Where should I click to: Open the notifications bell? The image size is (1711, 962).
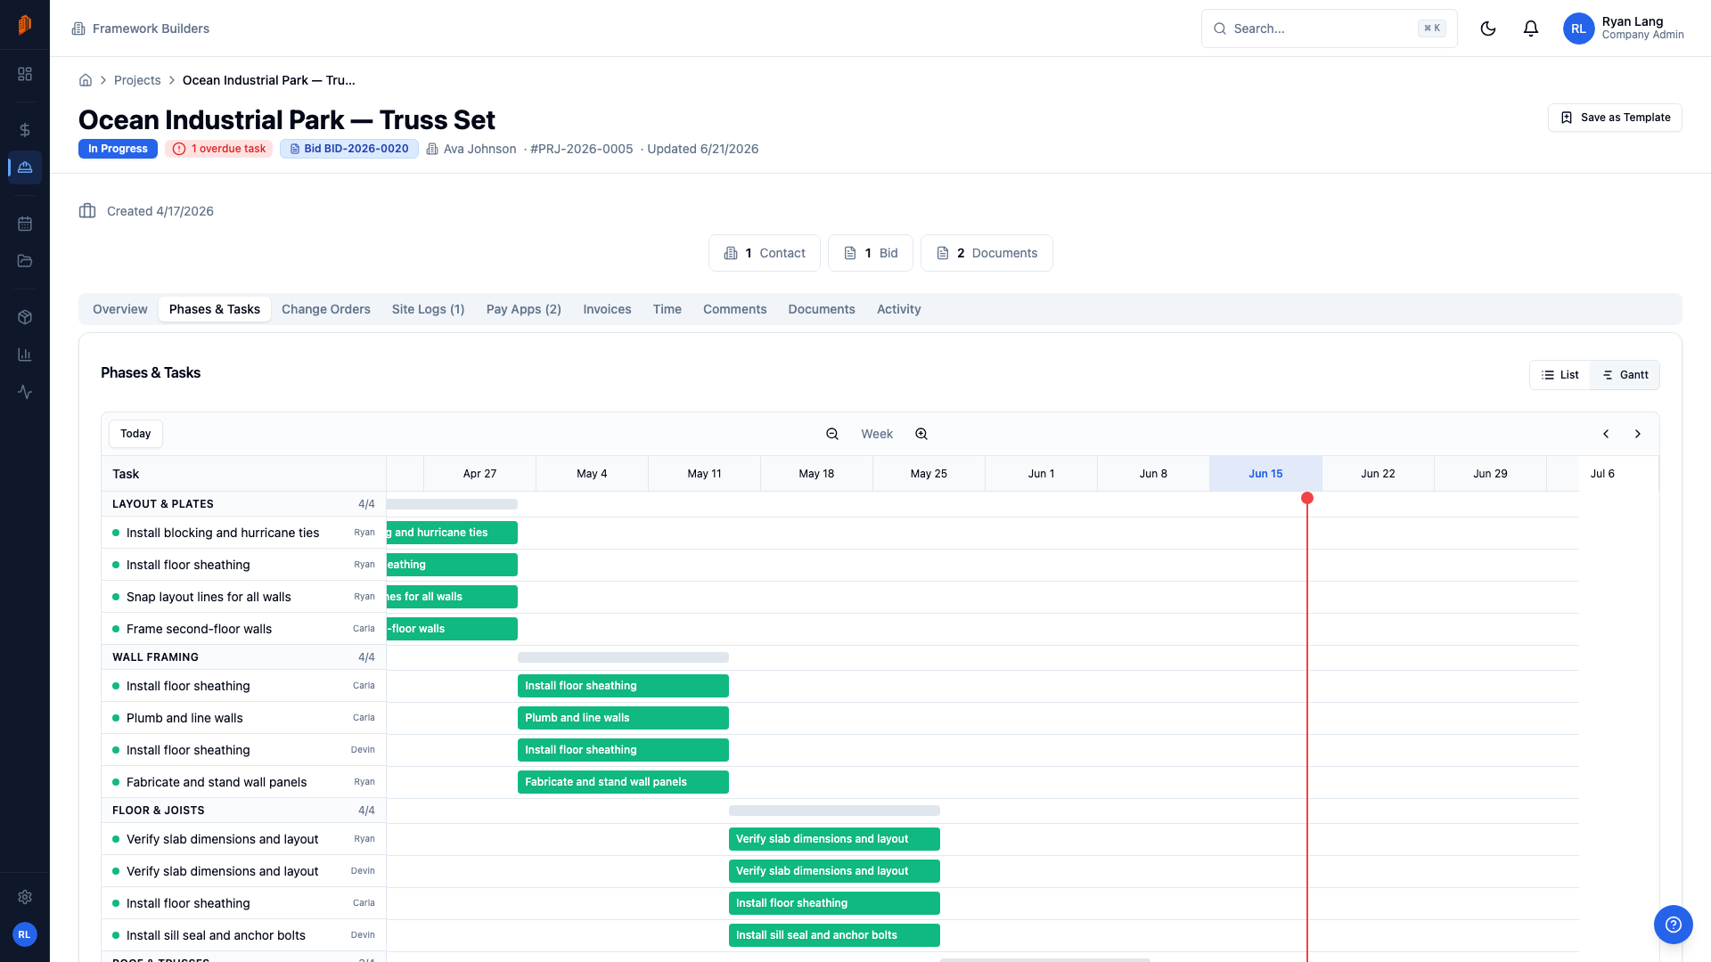[x=1531, y=29]
